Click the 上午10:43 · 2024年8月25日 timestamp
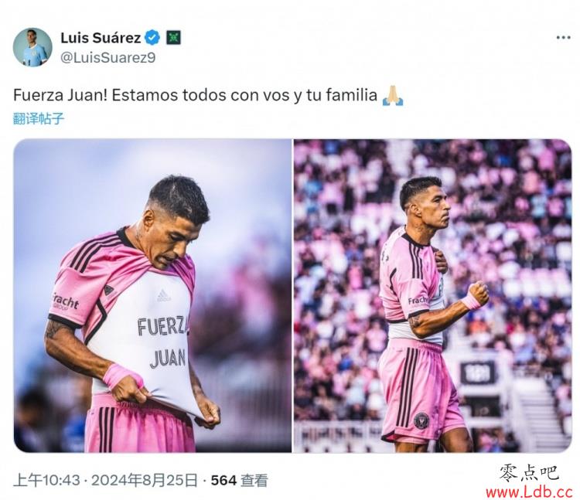This screenshot has width=580, height=500. click(x=105, y=481)
